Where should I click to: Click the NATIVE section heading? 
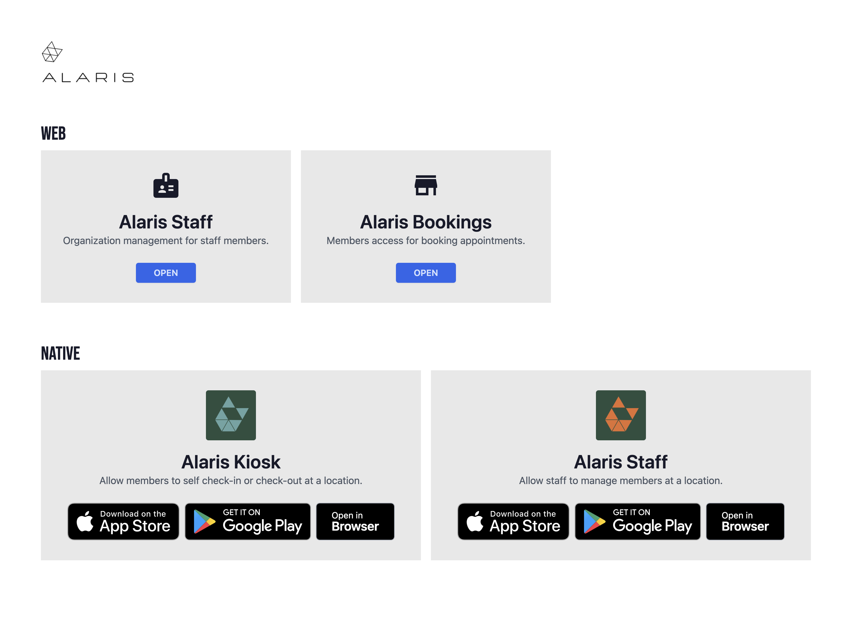point(60,353)
